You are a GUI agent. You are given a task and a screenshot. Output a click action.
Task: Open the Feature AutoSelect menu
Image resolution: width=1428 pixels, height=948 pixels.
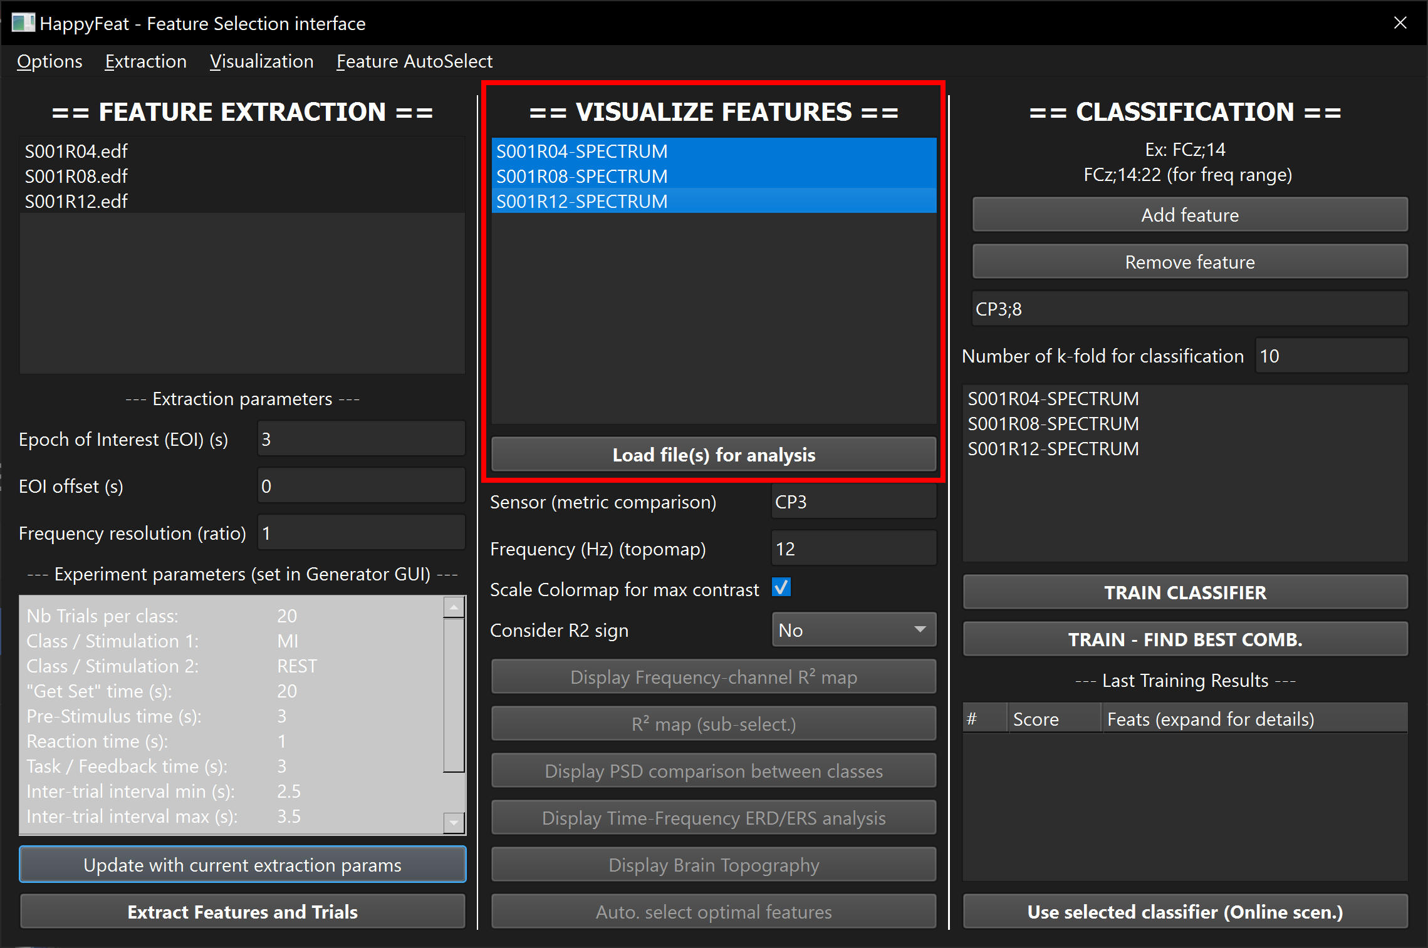pyautogui.click(x=414, y=61)
